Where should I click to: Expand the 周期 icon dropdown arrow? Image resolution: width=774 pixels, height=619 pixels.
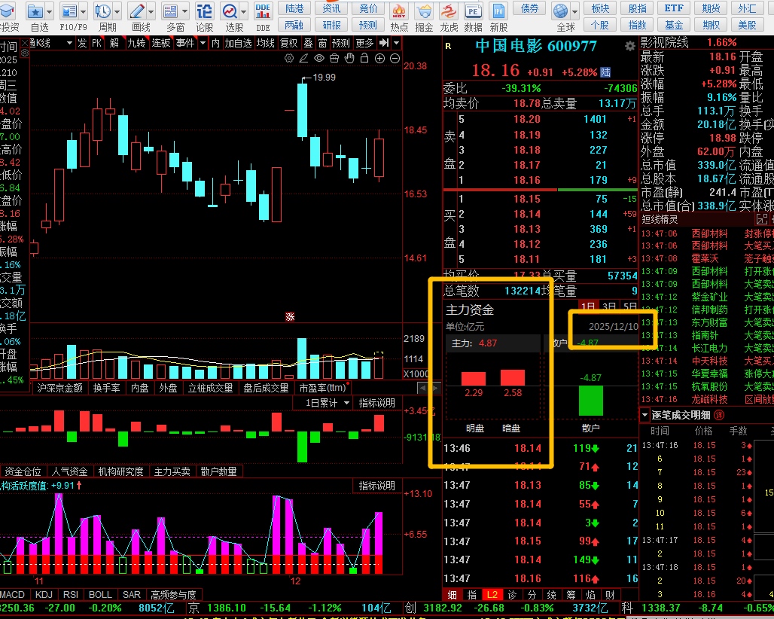pos(117,11)
